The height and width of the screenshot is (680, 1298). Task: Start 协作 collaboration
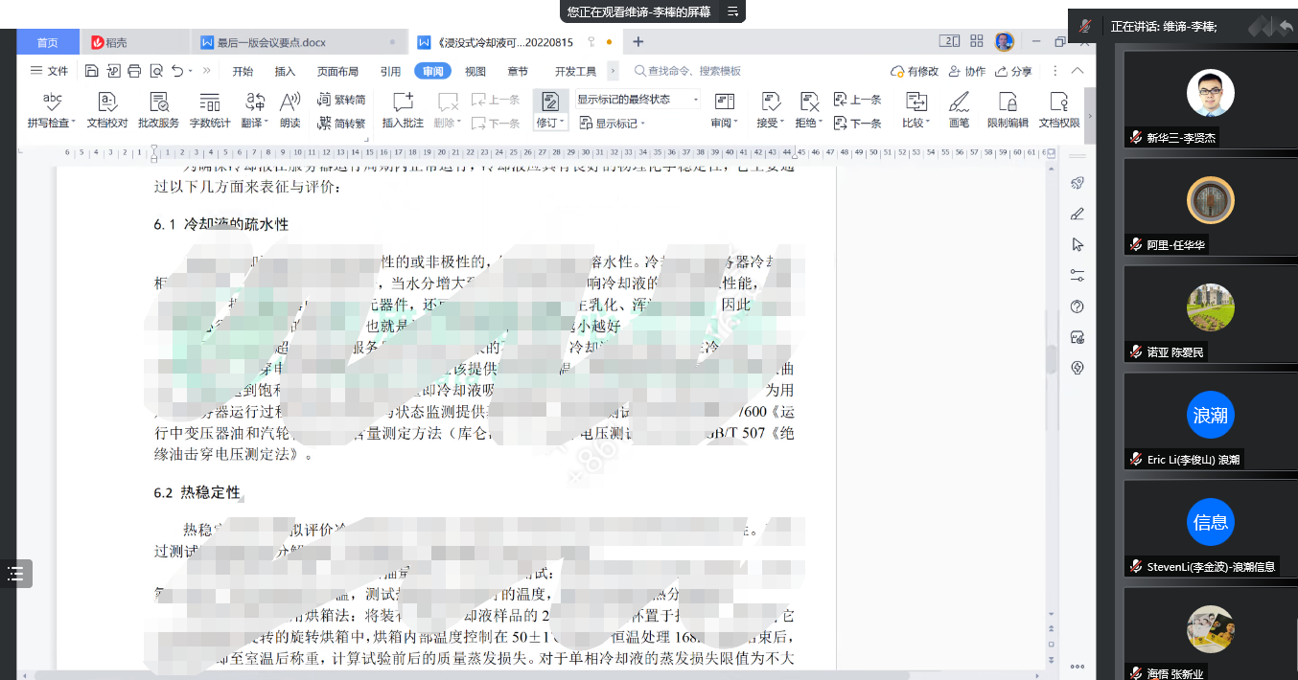tap(966, 71)
